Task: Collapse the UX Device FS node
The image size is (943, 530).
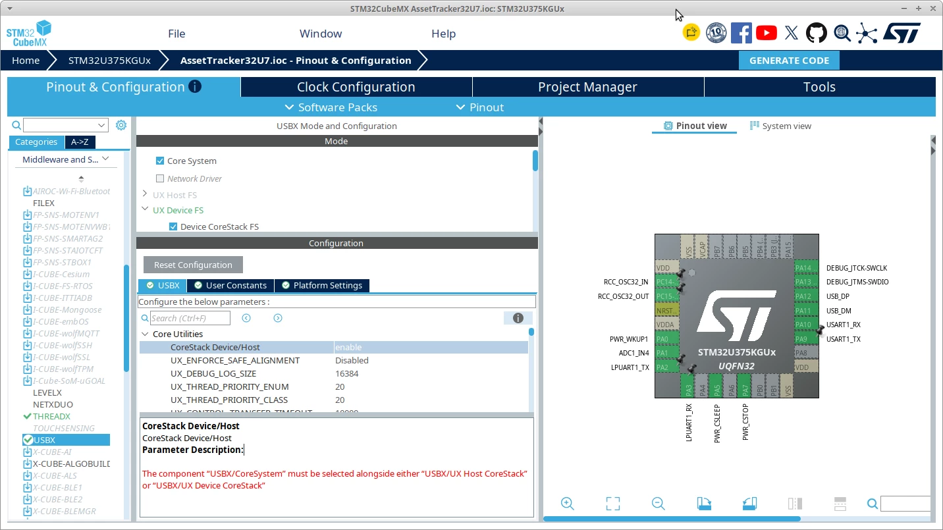Action: (145, 209)
